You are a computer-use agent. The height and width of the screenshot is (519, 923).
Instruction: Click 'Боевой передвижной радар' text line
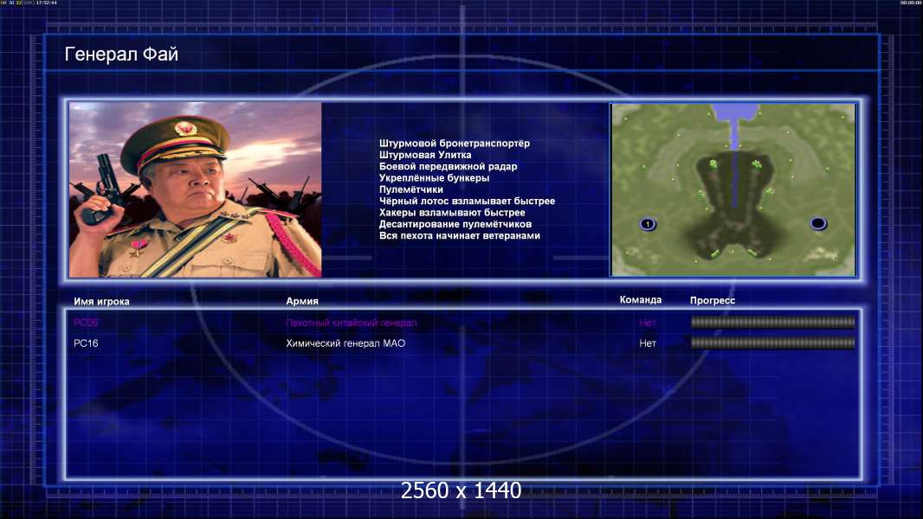[448, 166]
